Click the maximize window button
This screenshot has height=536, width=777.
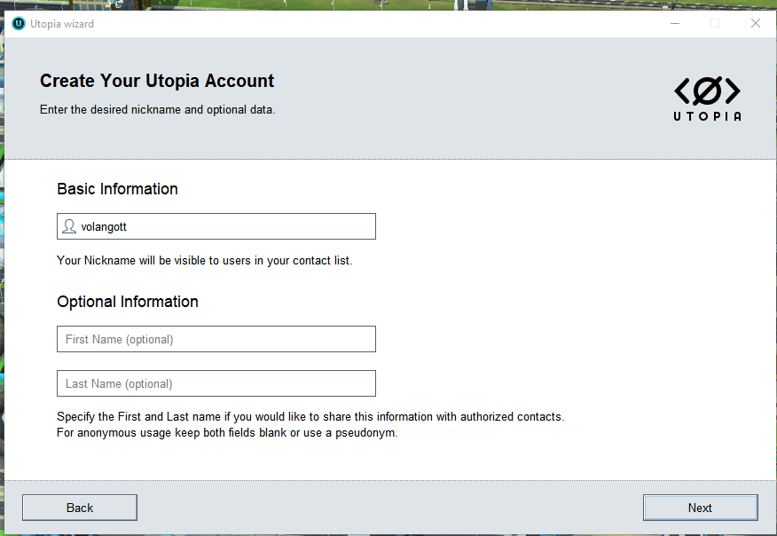(x=715, y=24)
